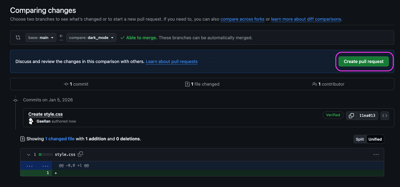Select the Unified view toggle

pos(375,139)
